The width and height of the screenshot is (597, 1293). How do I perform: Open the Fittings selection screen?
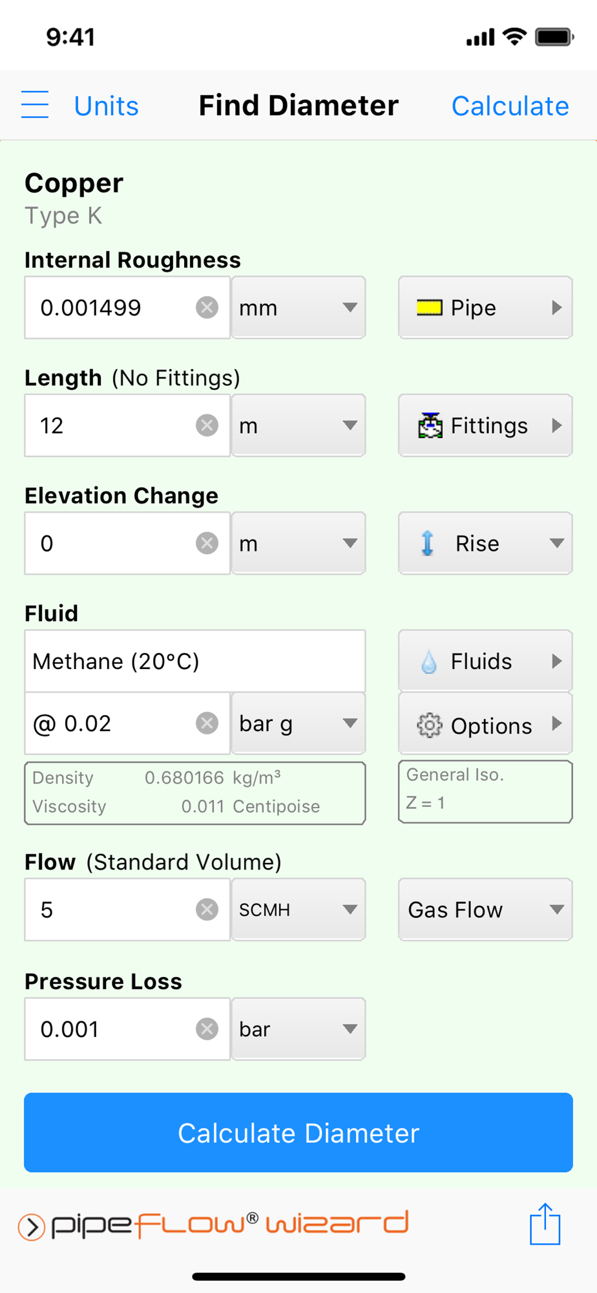pyautogui.click(x=485, y=425)
